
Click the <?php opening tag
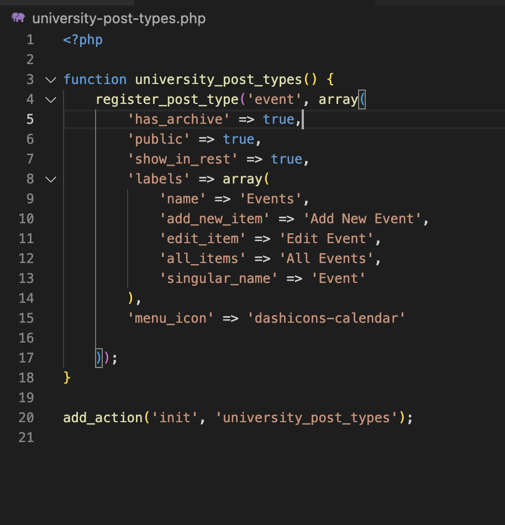point(83,40)
